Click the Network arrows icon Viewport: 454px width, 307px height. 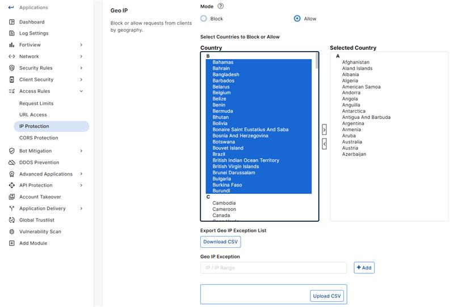coord(11,56)
